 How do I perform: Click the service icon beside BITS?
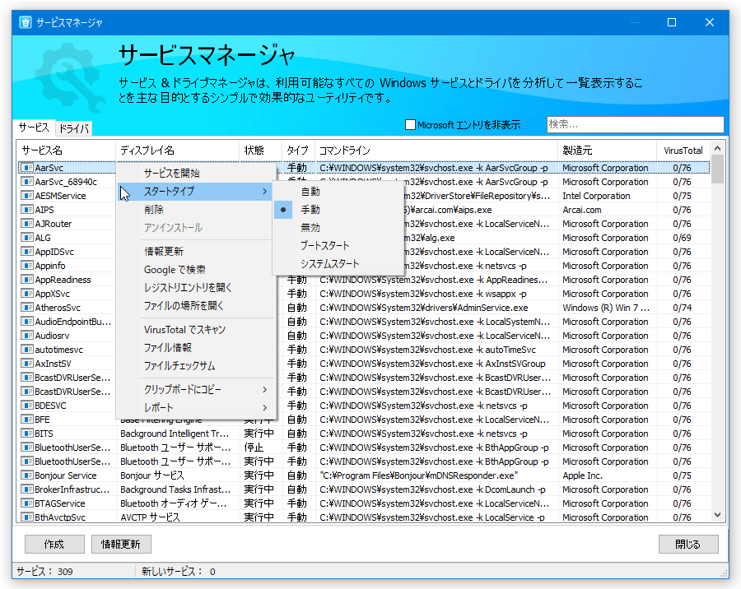point(27,434)
